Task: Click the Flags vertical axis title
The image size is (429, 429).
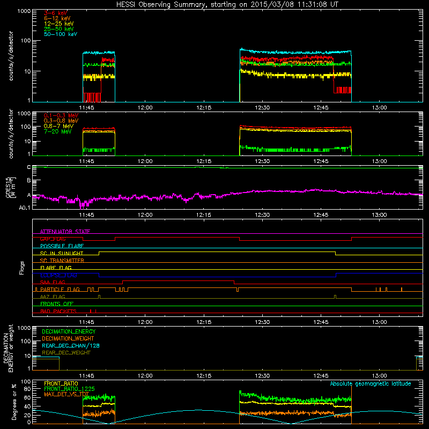Action: 22,268
